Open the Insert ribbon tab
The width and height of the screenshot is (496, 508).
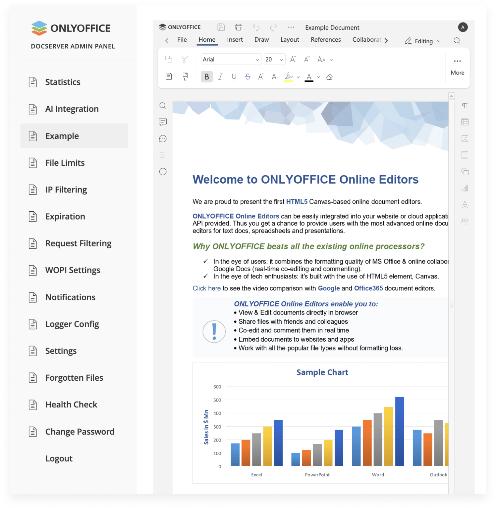click(x=235, y=39)
